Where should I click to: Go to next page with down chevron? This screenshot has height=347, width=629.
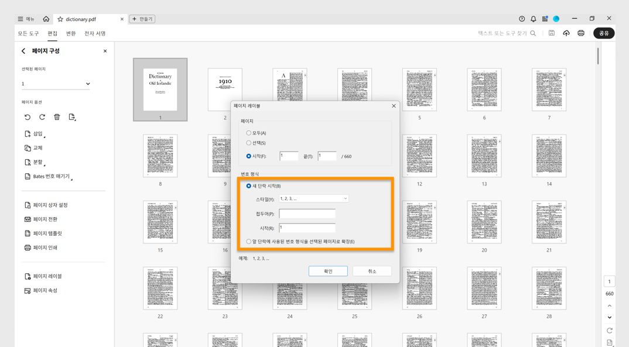point(609,317)
